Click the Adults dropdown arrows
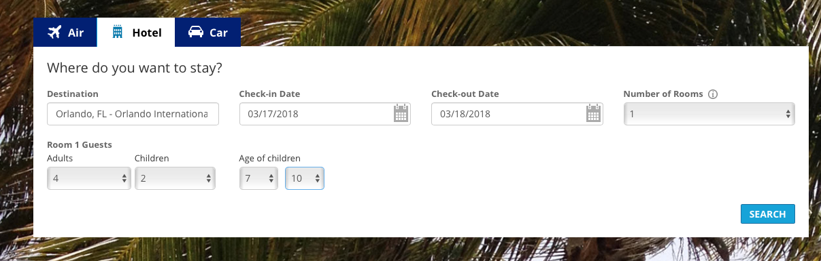The height and width of the screenshot is (261, 821). [124, 179]
